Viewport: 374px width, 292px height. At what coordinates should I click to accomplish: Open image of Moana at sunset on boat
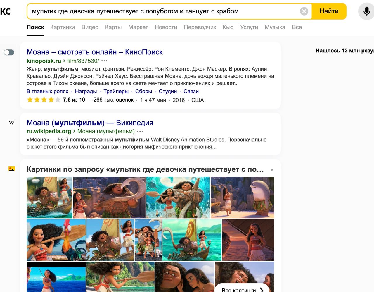pos(248,240)
